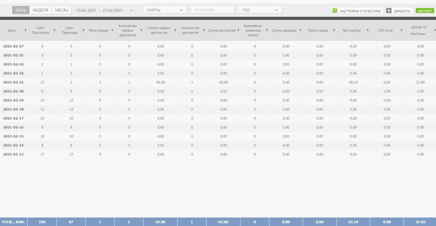Click the total RevShare value 27.85

420,222
